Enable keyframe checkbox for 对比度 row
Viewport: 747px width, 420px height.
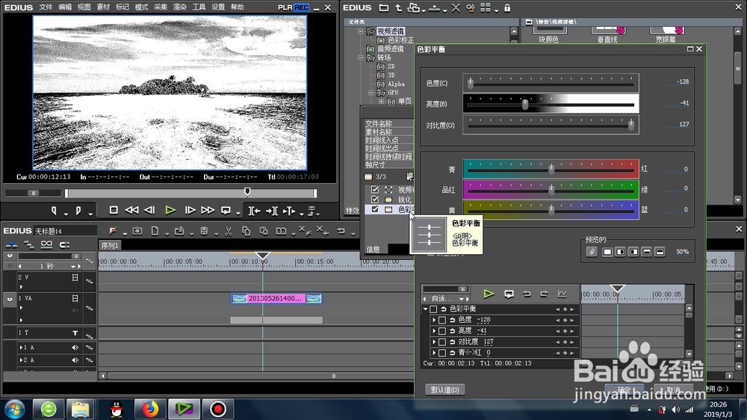[x=442, y=342]
